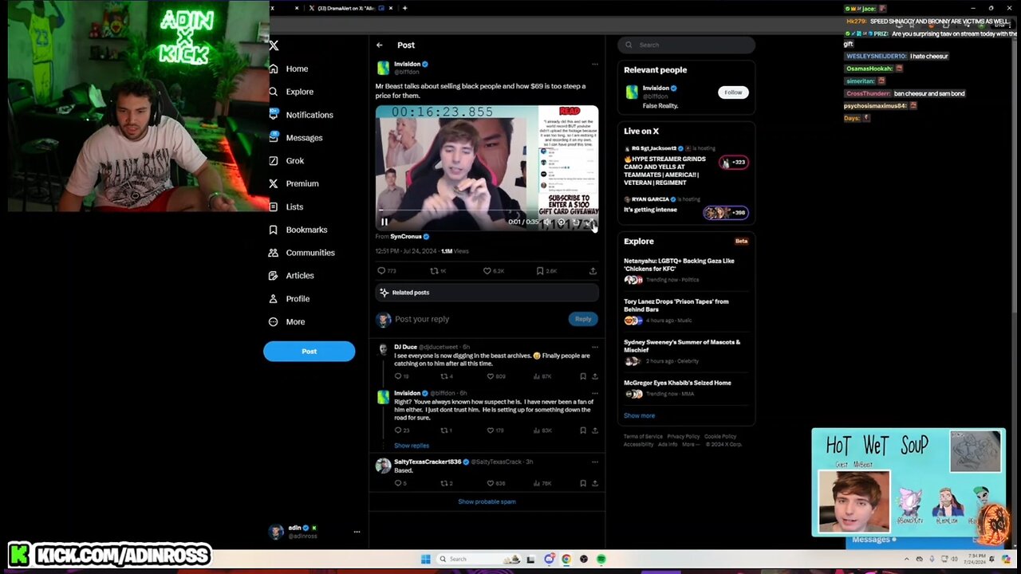Open the main post's three-dot menu
The height and width of the screenshot is (574, 1021).
pos(594,64)
